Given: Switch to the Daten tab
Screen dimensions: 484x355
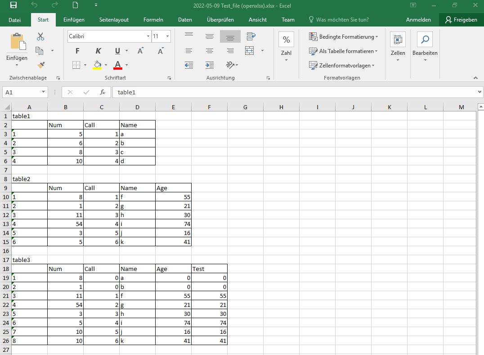Looking at the screenshot, I should click(185, 20).
